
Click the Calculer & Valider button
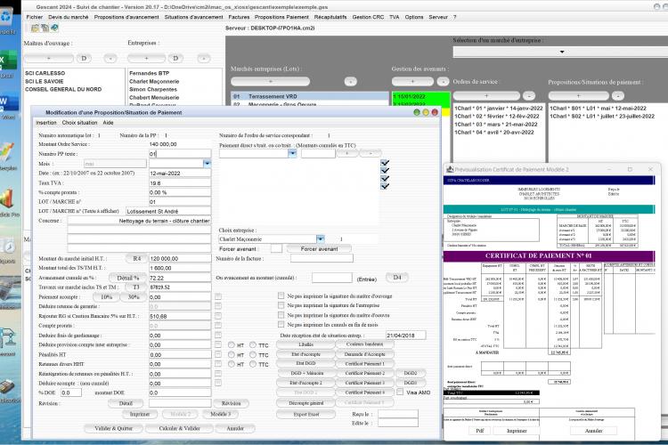[x=179, y=428]
